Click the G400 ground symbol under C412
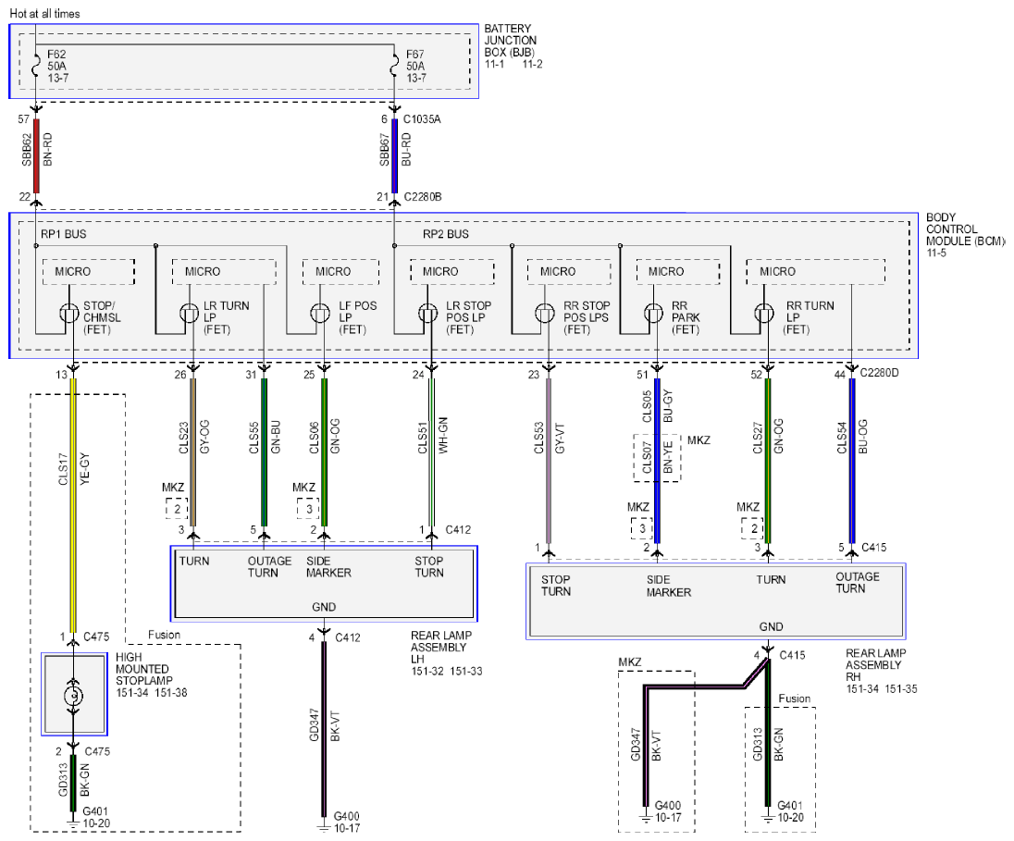Image resolution: width=1014 pixels, height=841 pixels. (323, 827)
